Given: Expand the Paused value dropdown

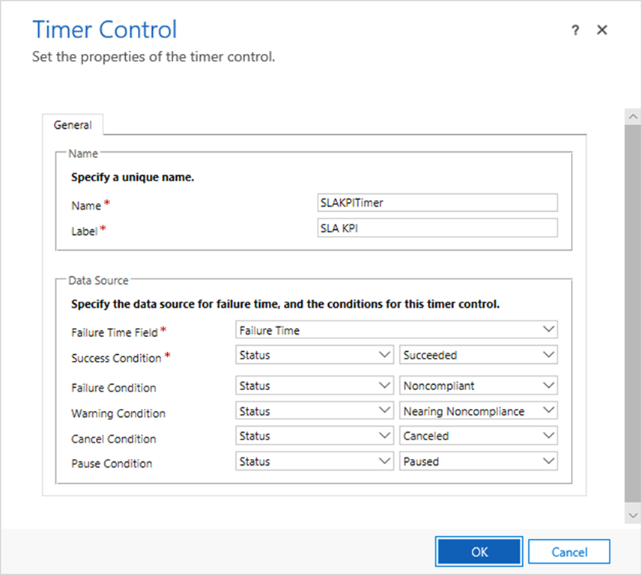Looking at the screenshot, I should pos(478,462).
